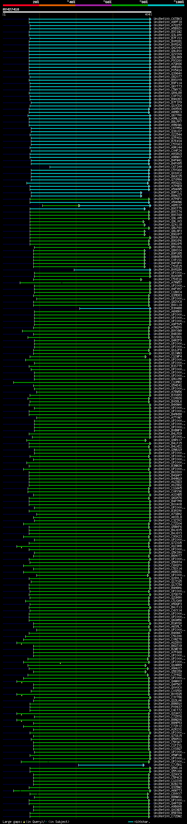Click the cyan alignment bar for UniRef100_B0M1B4
187x824 pixels.
112,270
